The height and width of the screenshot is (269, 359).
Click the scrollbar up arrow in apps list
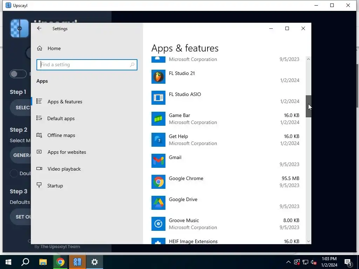(309, 59)
